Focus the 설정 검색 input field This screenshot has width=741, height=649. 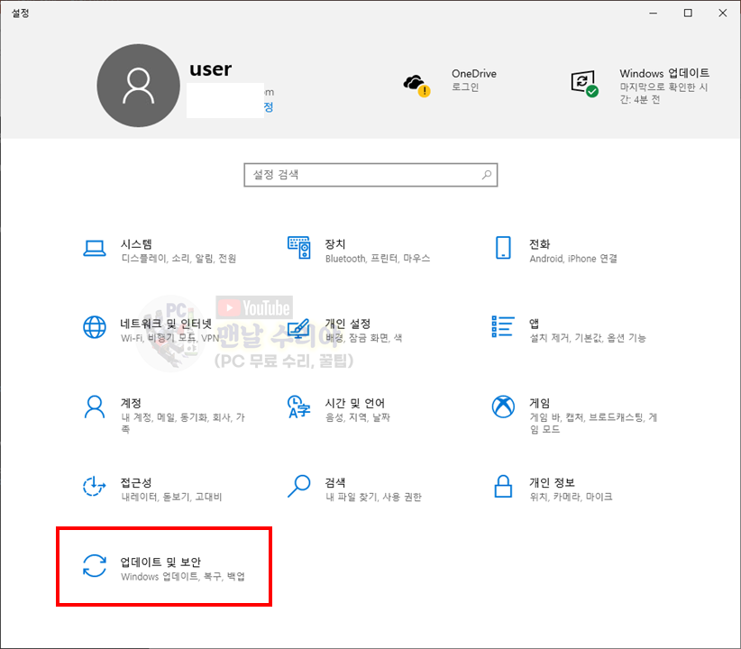coord(370,175)
